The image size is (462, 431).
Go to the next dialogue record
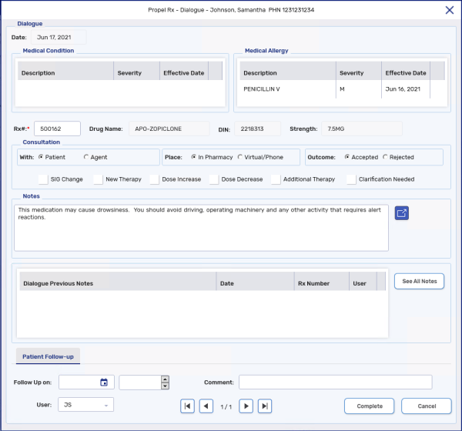[246, 406]
